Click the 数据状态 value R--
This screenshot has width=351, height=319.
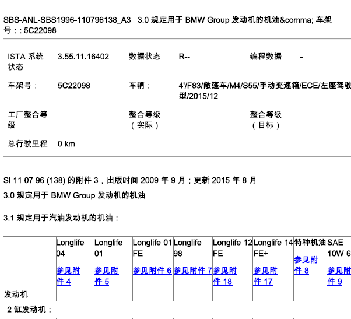(x=184, y=57)
